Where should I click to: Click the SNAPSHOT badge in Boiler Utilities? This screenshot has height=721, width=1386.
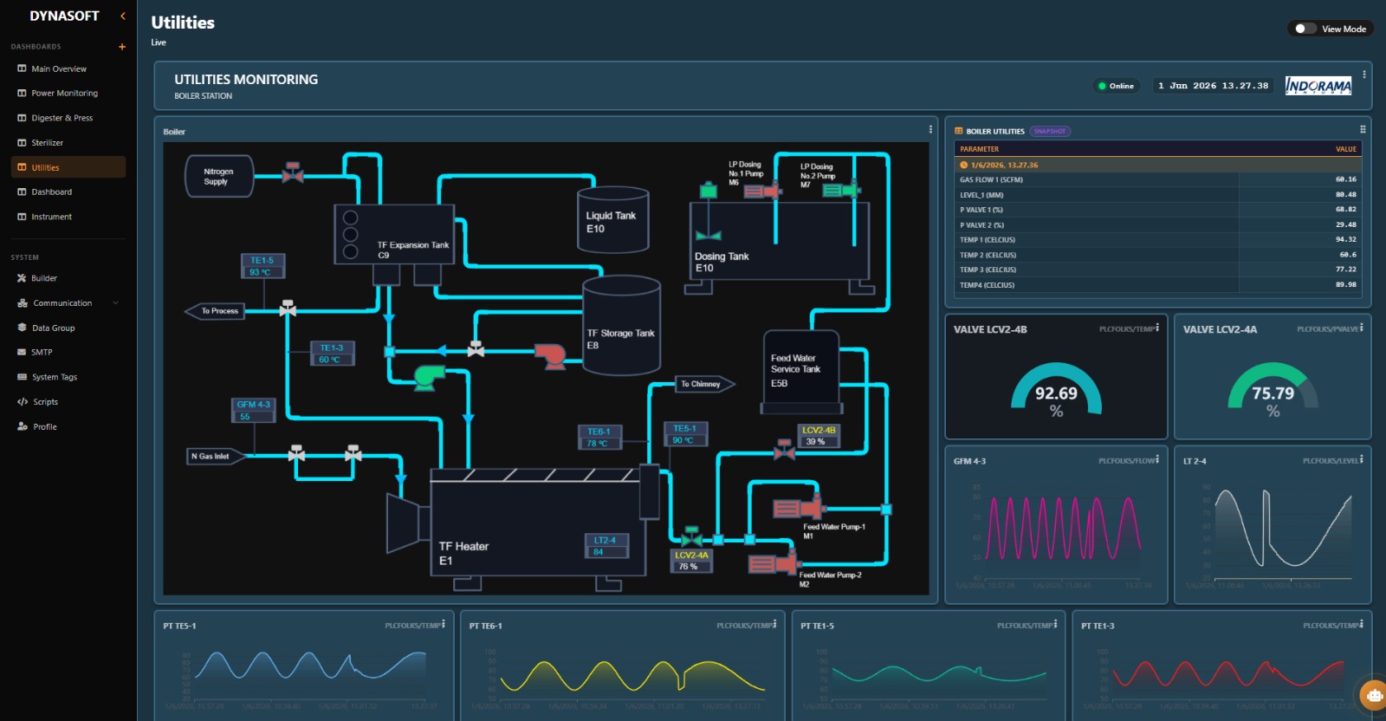tap(1050, 132)
